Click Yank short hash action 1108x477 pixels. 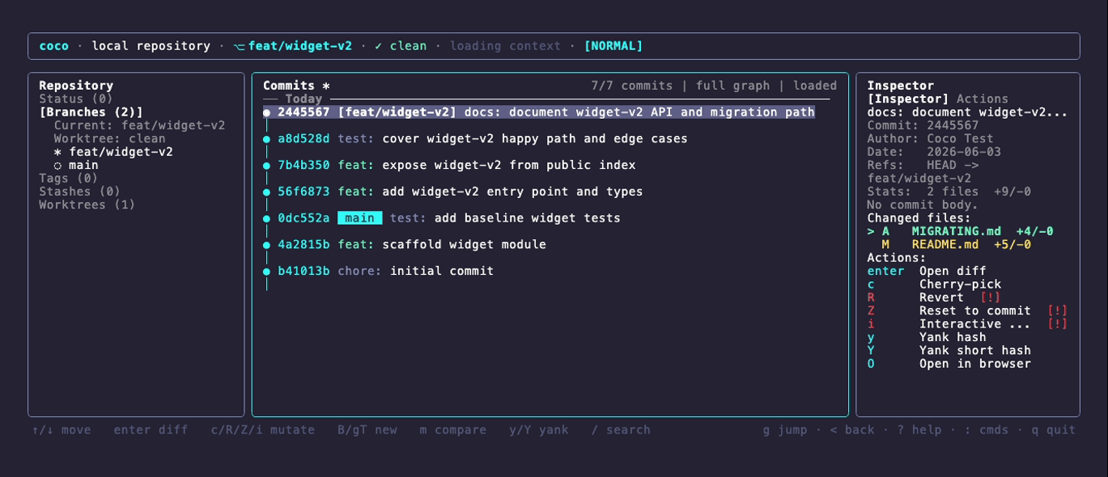[x=949, y=350]
